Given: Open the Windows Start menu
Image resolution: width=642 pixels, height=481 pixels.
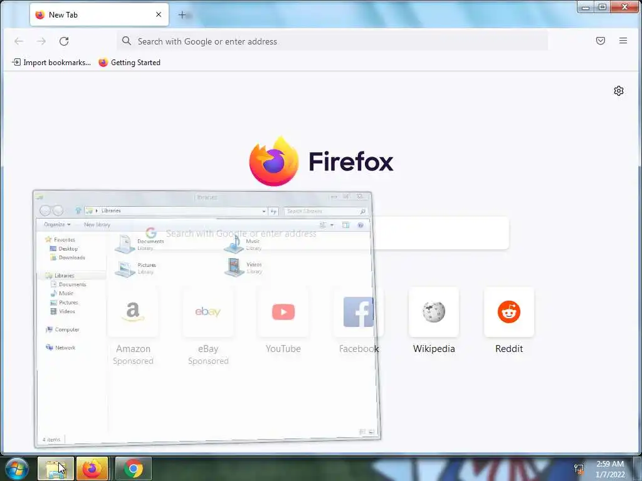Looking at the screenshot, I should [17, 468].
